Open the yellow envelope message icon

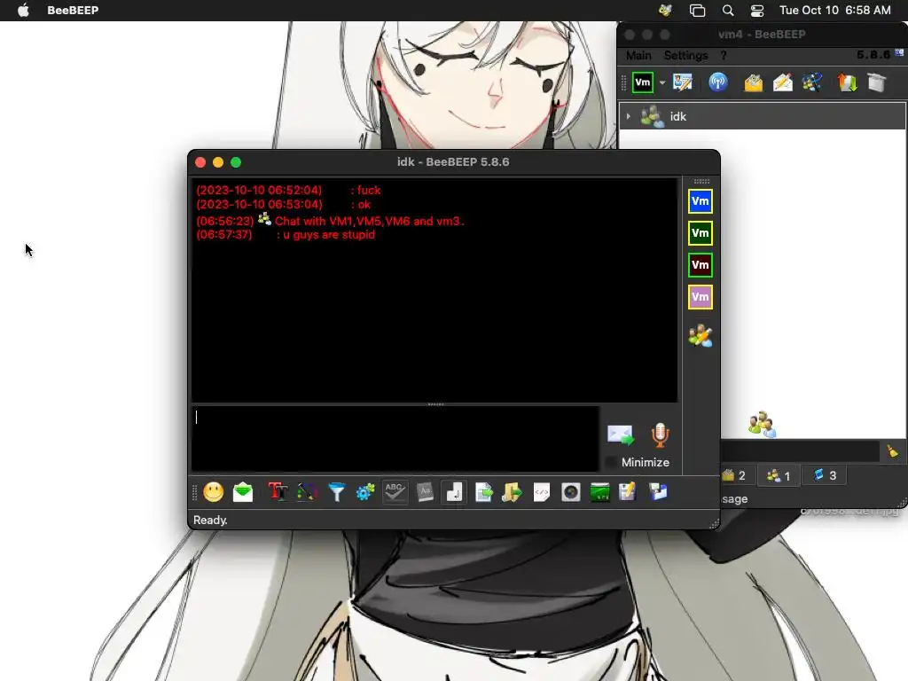[x=753, y=82]
